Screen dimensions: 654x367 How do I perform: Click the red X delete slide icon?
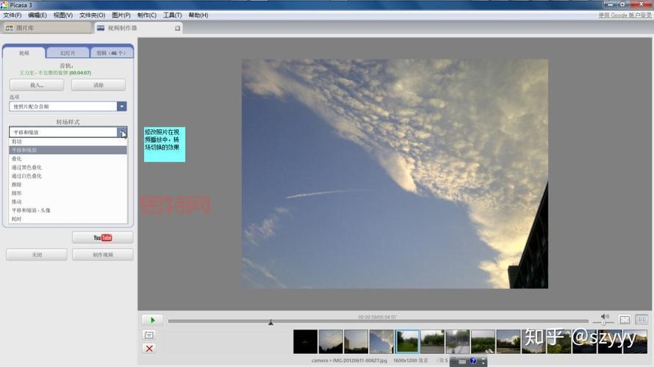pyautogui.click(x=149, y=349)
